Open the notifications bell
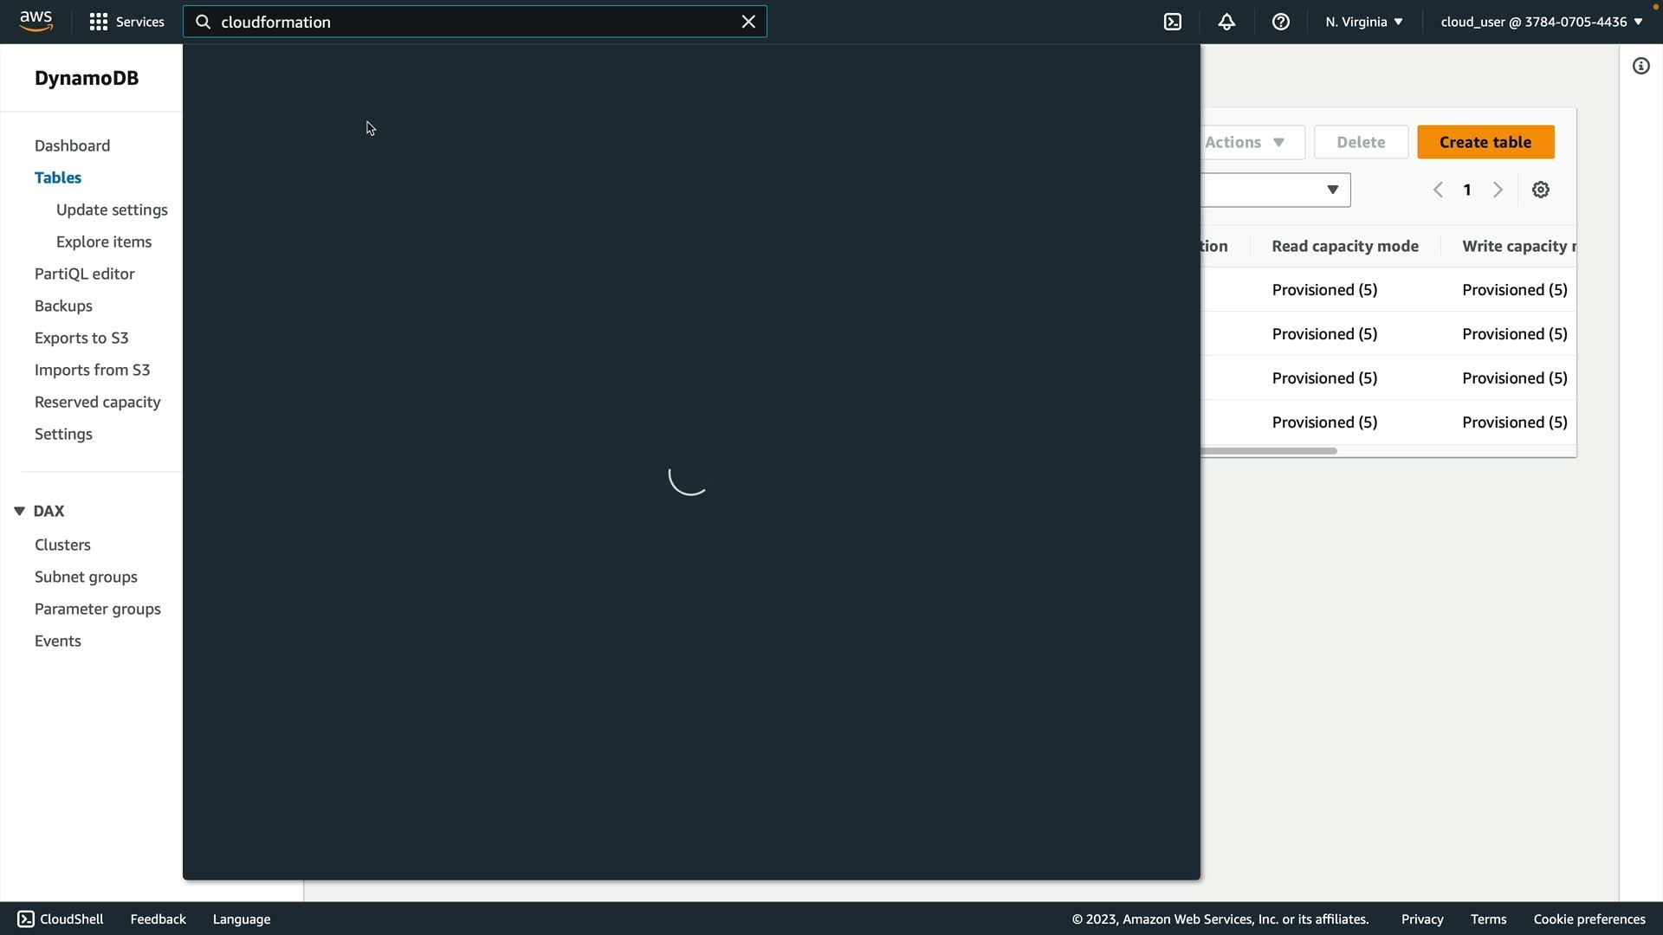The width and height of the screenshot is (1663, 935). pyautogui.click(x=1226, y=22)
